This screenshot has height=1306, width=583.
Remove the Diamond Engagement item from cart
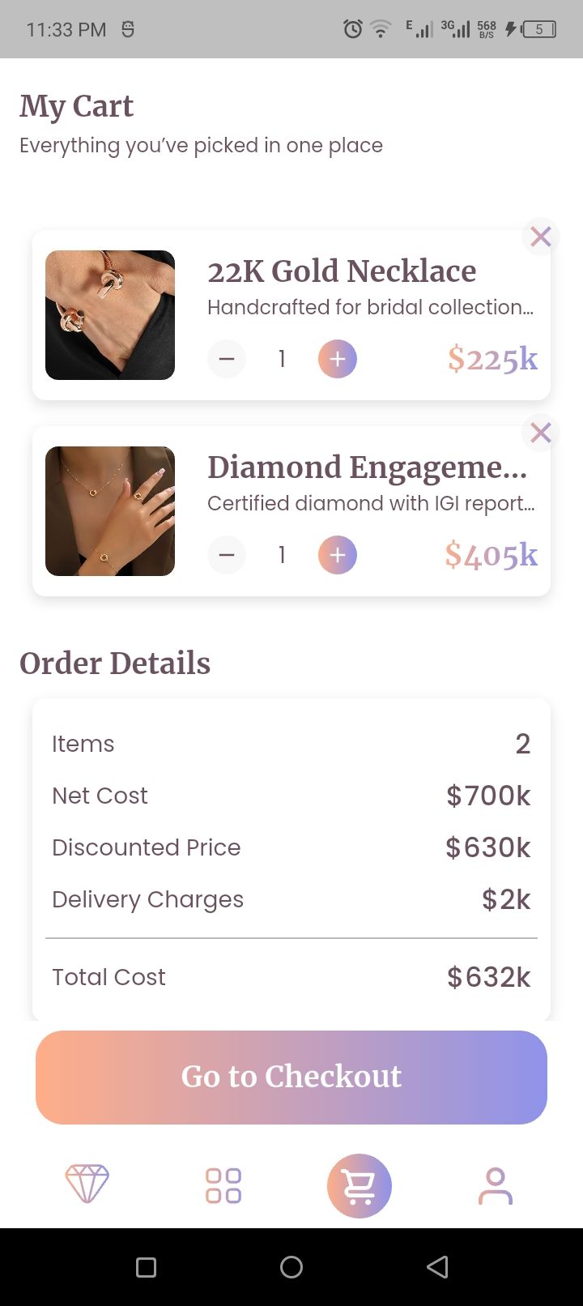[x=540, y=433]
